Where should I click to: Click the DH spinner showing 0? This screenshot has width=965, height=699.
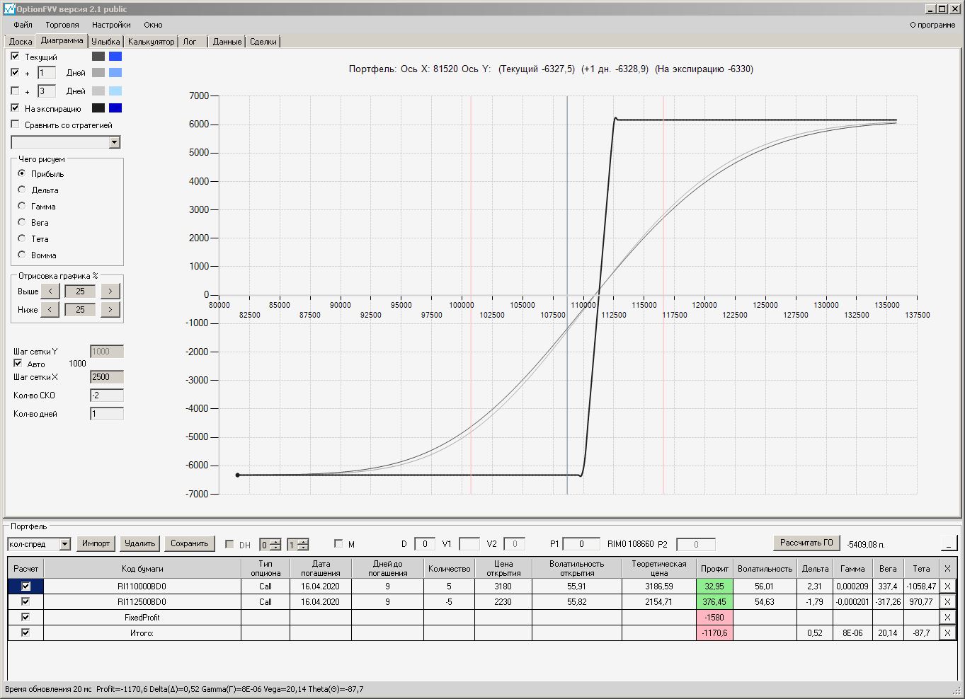[270, 545]
